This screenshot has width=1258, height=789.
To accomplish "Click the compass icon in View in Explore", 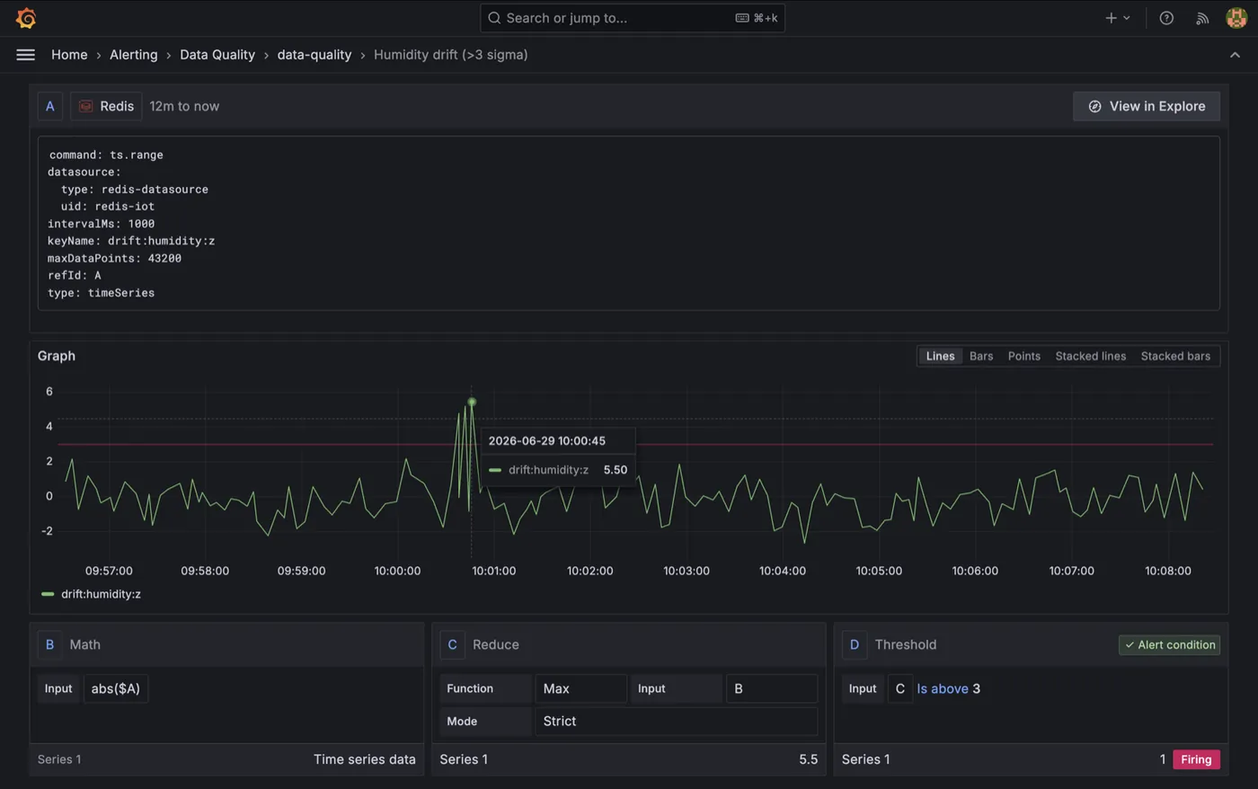I will [1094, 106].
